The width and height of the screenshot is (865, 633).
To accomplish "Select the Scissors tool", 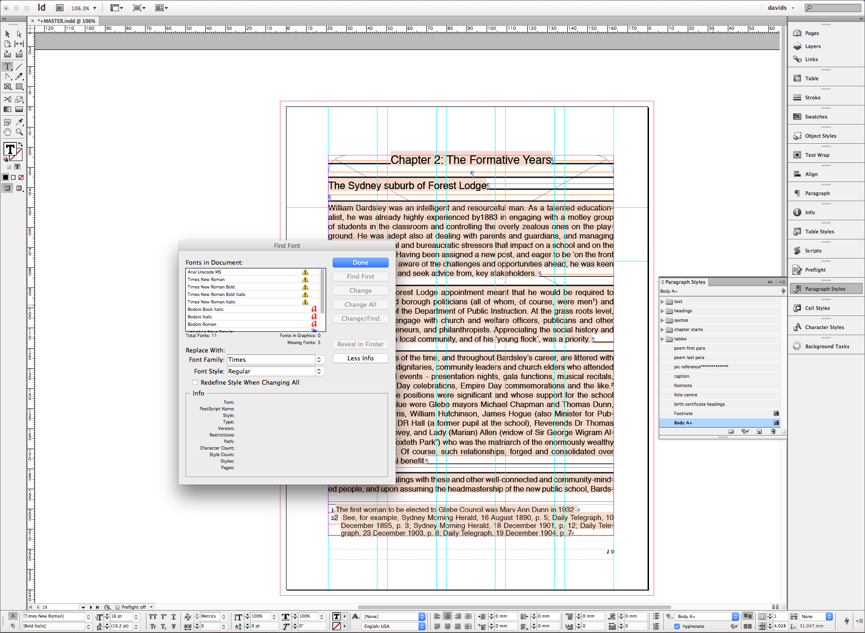I will coord(7,99).
